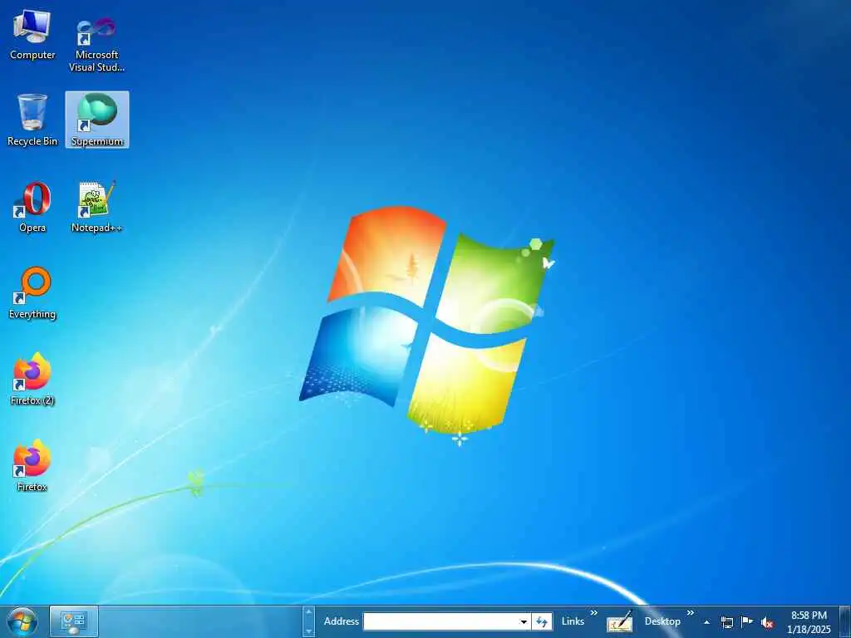851x638 pixels.
Task: Open the Action Center flag icon
Action: tap(747, 622)
